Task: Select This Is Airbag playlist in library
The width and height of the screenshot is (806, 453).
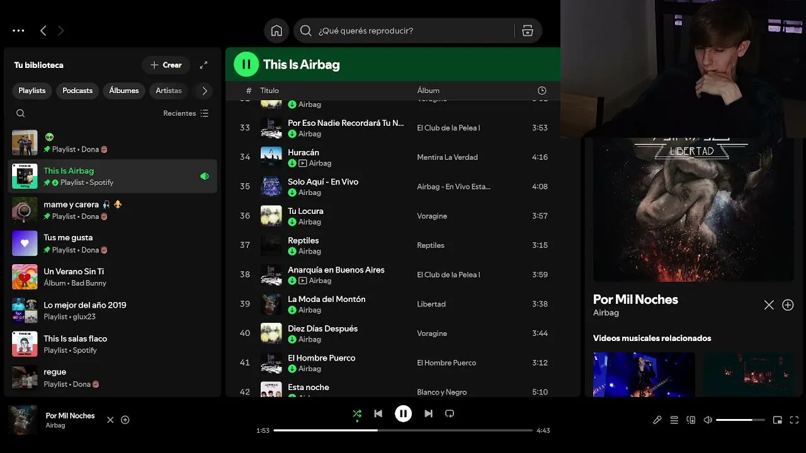Action: point(113,176)
